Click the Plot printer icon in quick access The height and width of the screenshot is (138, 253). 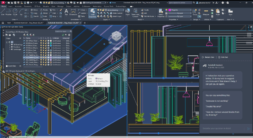(x=28, y=3)
